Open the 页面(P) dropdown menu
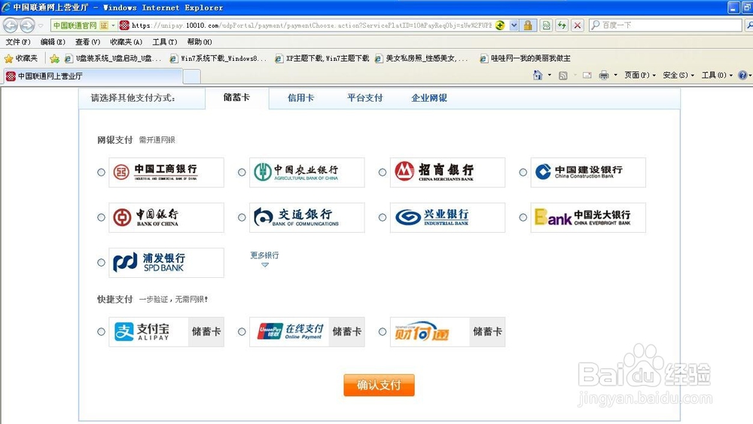Image resolution: width=753 pixels, height=424 pixels. point(639,75)
